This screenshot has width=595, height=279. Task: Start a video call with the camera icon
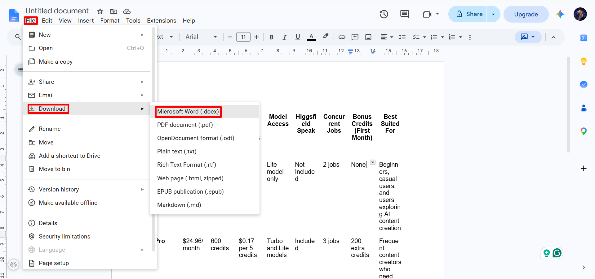427,14
